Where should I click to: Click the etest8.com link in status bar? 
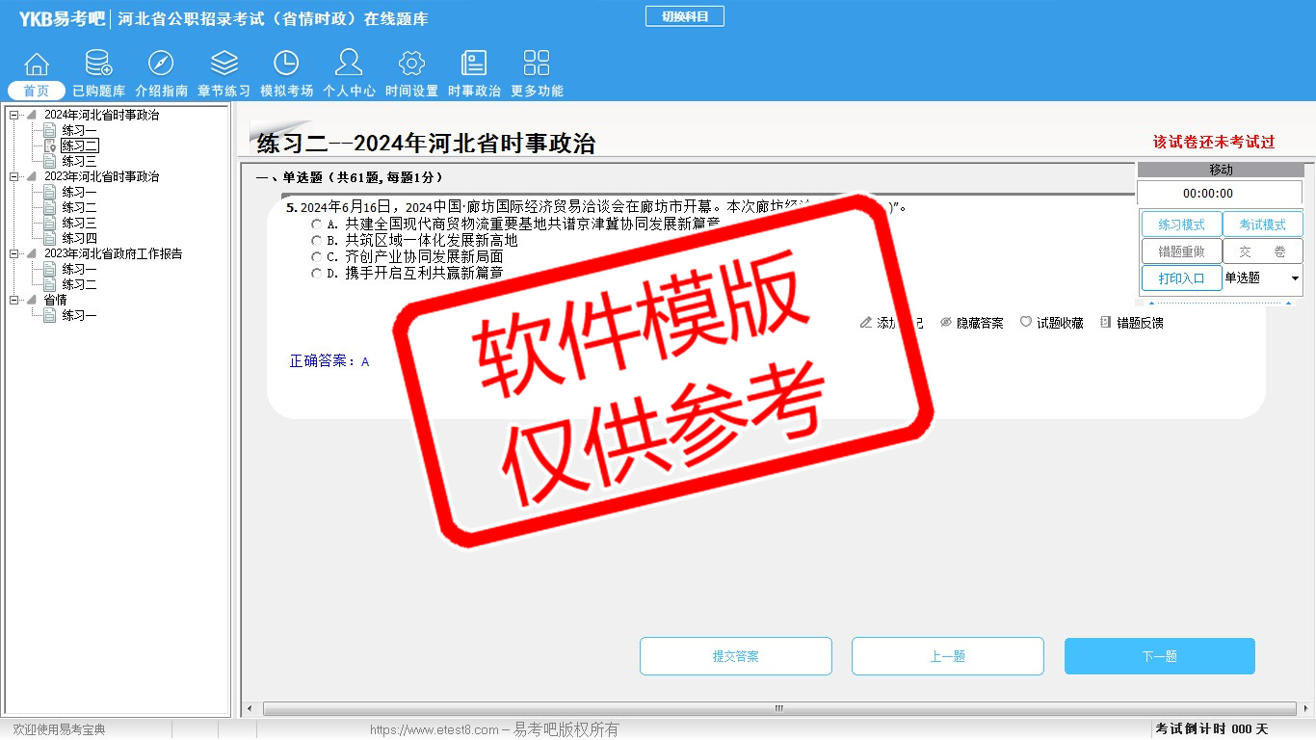click(x=434, y=729)
